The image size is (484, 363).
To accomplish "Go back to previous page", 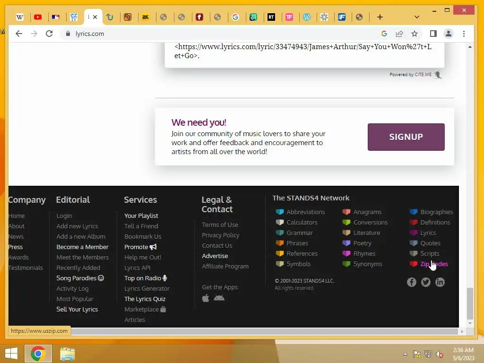I will pos(19,34).
